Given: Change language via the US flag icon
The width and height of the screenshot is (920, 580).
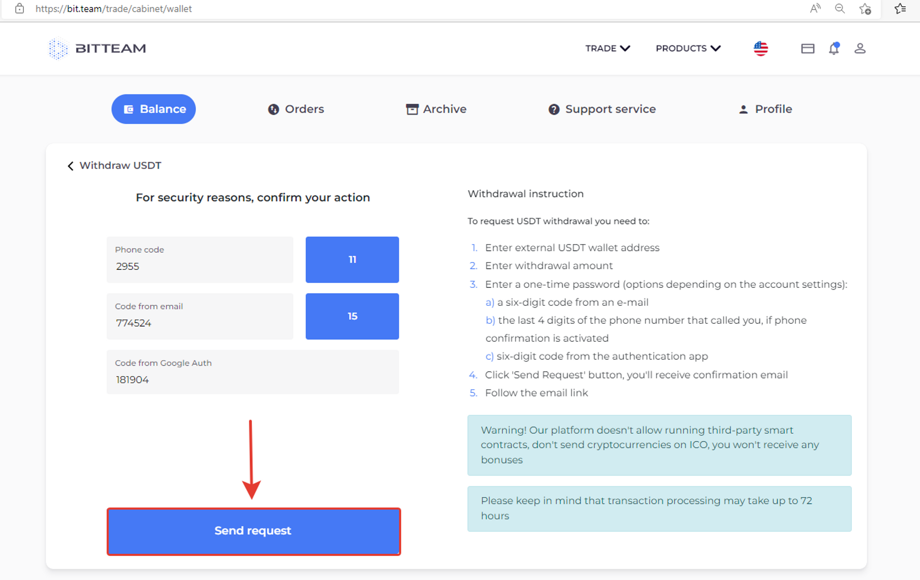Looking at the screenshot, I should click(x=761, y=48).
